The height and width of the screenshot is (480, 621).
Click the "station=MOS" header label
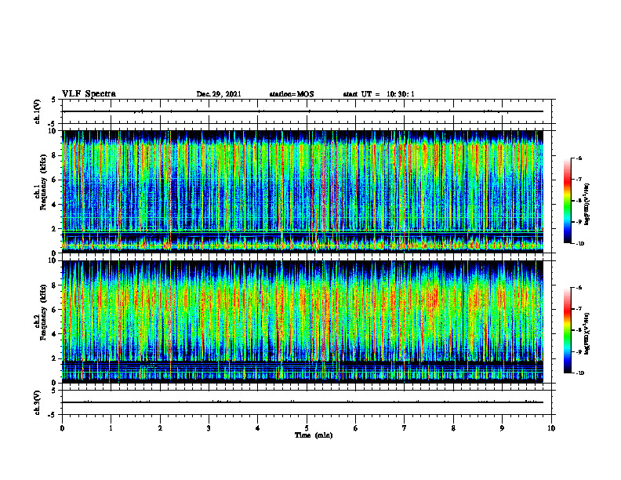tap(292, 94)
